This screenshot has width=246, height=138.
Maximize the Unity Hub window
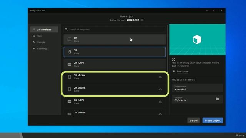(214, 11)
